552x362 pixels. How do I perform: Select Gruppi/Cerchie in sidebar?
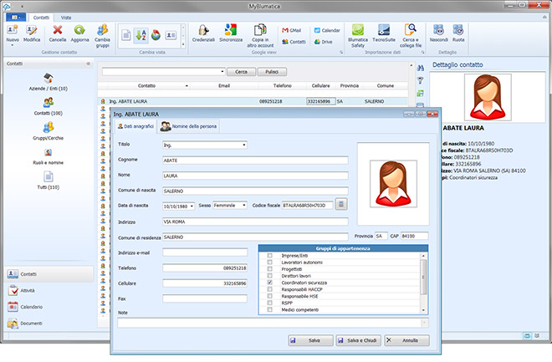tap(49, 131)
